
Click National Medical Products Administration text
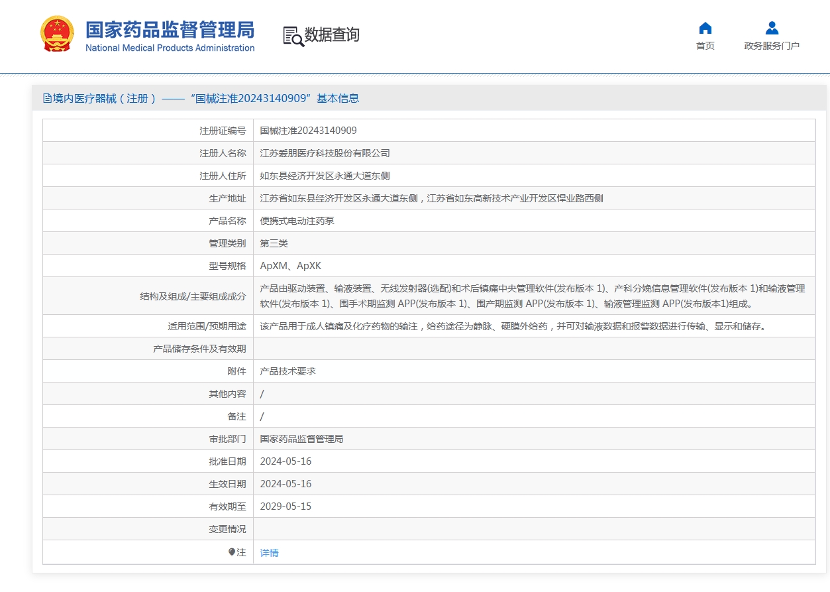pyautogui.click(x=170, y=48)
